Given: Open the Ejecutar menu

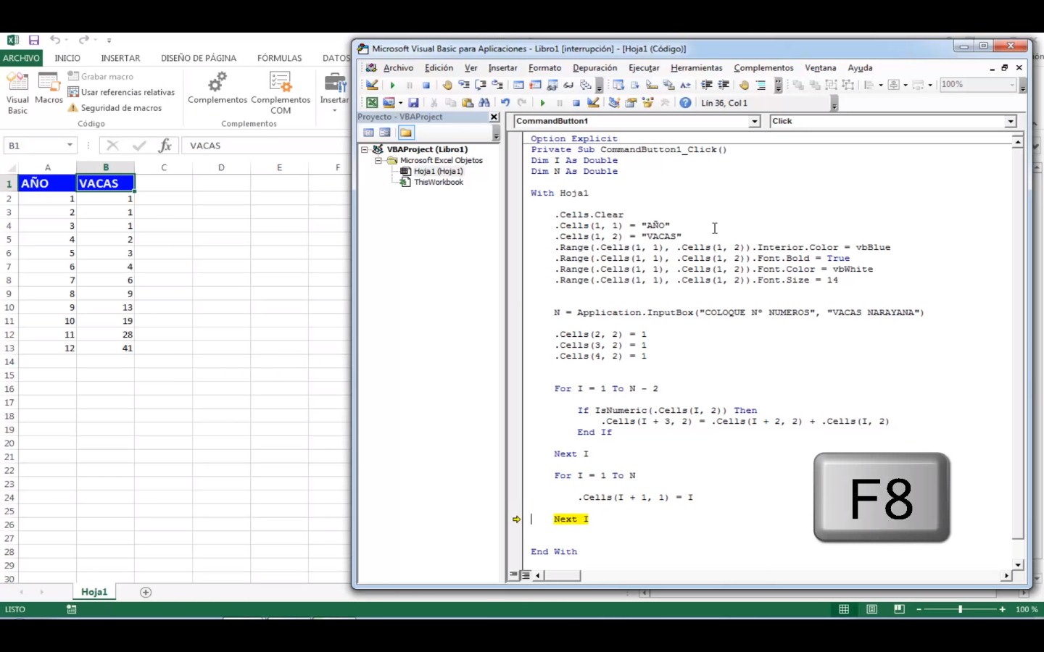Looking at the screenshot, I should click(644, 67).
